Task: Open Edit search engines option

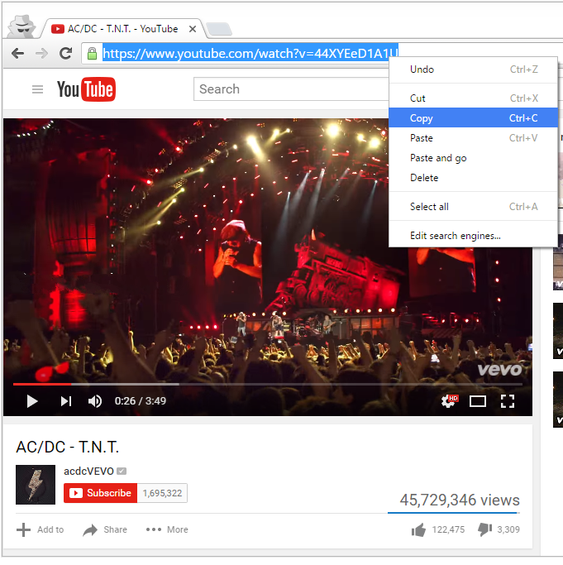Action: click(474, 236)
